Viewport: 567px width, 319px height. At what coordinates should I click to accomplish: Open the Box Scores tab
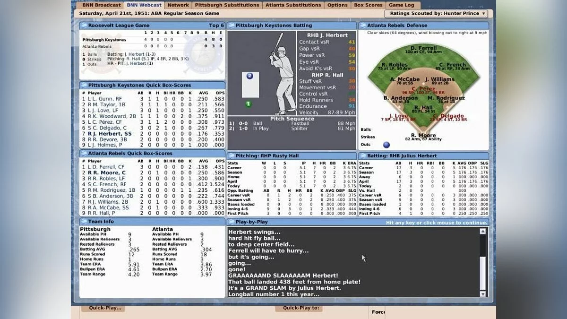368,5
